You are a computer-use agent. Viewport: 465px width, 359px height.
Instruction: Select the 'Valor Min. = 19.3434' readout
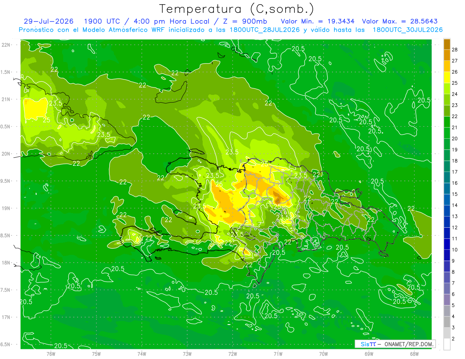317,21
